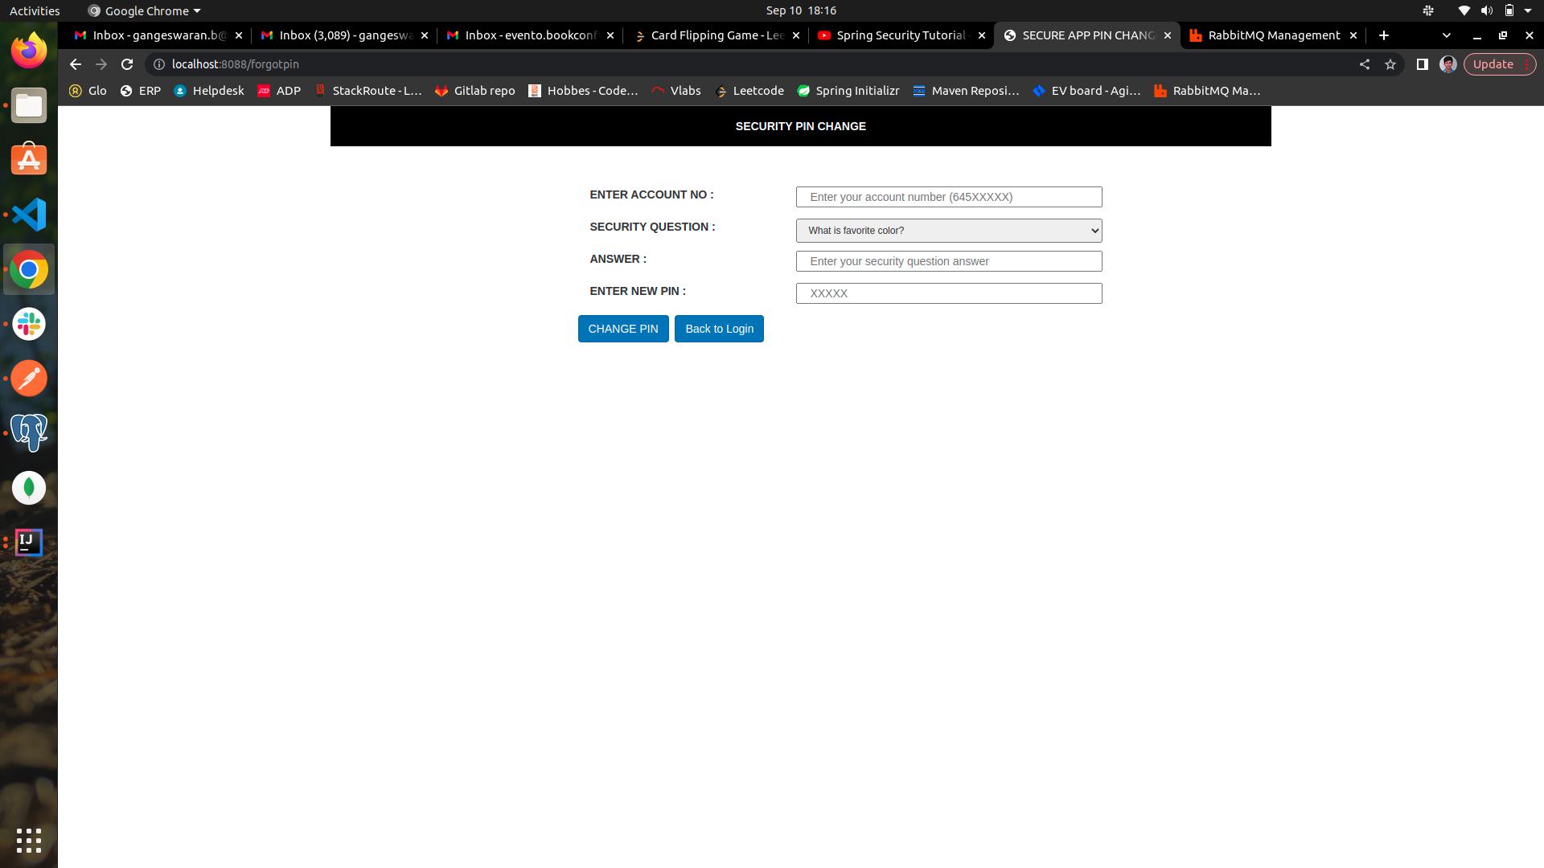This screenshot has width=1544, height=868.
Task: Click the account number input field
Action: tap(949, 197)
